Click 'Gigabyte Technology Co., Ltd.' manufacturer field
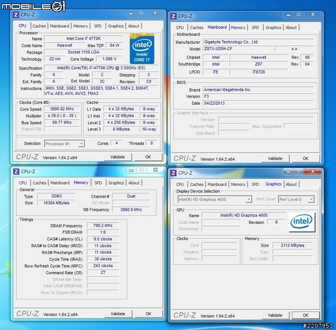The height and width of the screenshot is (330, 336). click(x=258, y=42)
